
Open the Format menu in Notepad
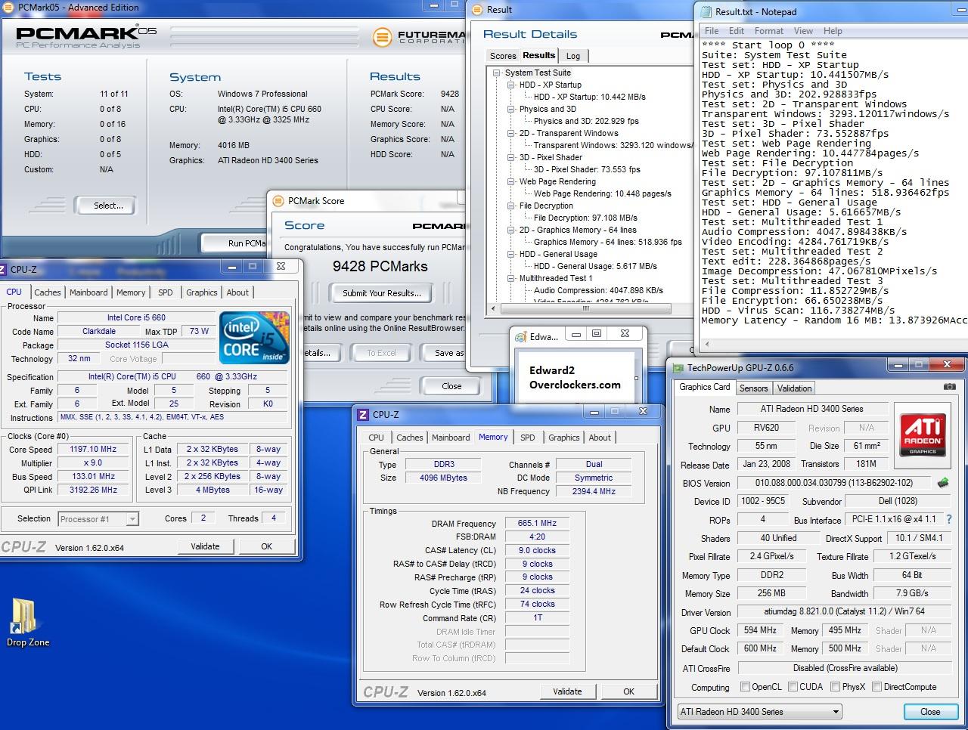click(768, 31)
